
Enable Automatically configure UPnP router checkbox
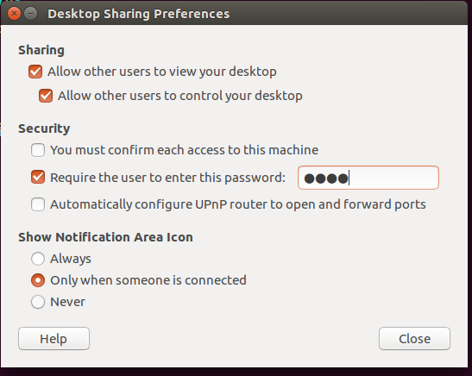[38, 204]
